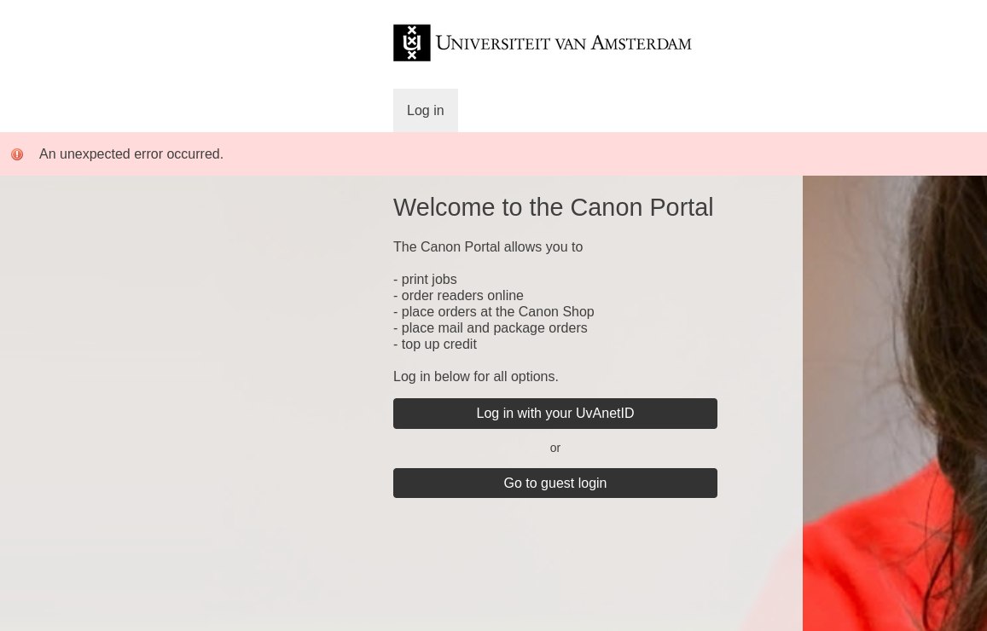Click the woman's photo on the right
Image resolution: width=987 pixels, height=631 pixels.
click(894, 402)
